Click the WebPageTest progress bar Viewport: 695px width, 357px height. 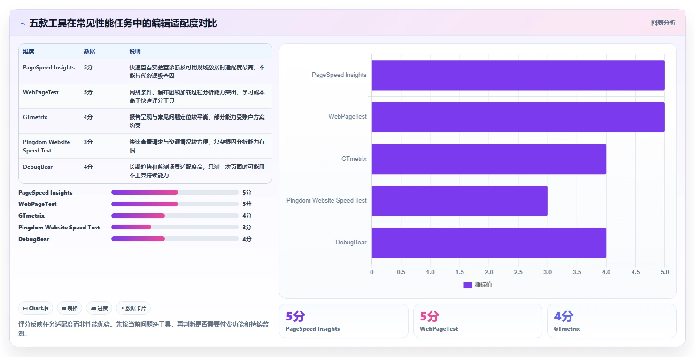[x=175, y=204]
